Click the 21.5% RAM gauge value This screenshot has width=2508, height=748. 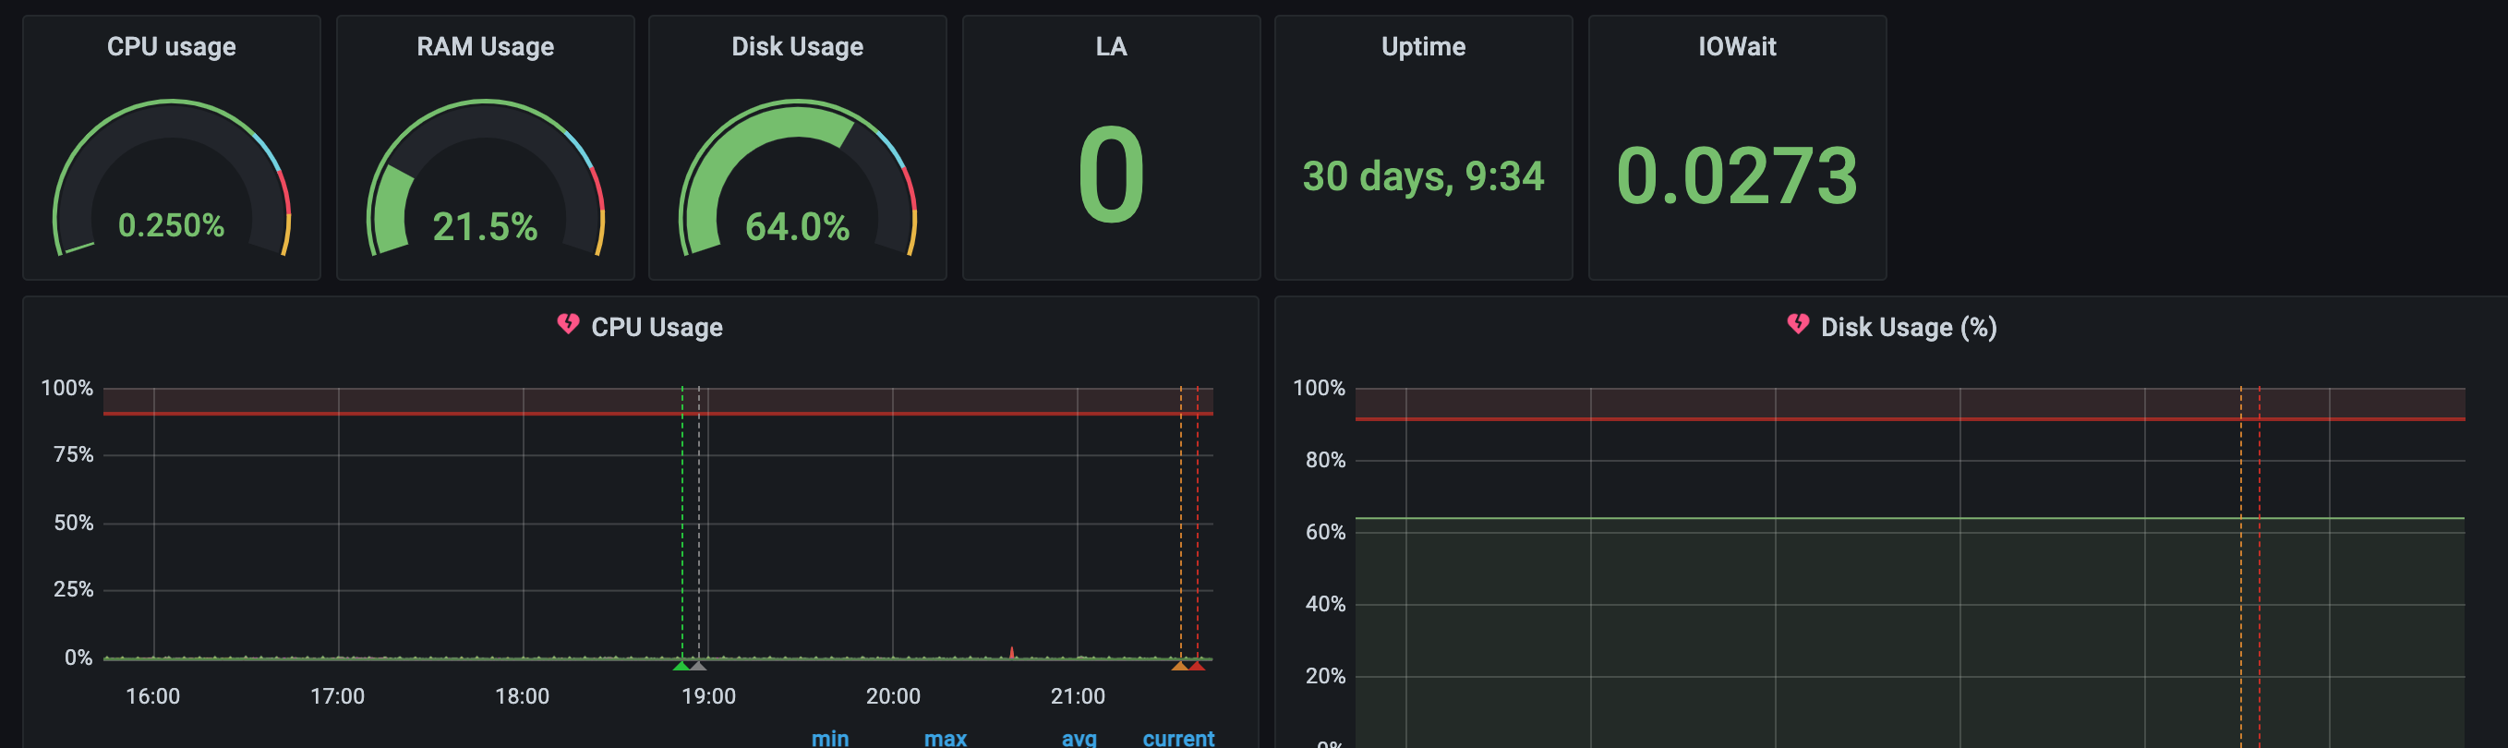[x=485, y=227]
